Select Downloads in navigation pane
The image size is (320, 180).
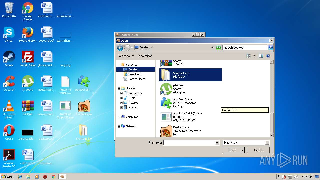coord(135,74)
